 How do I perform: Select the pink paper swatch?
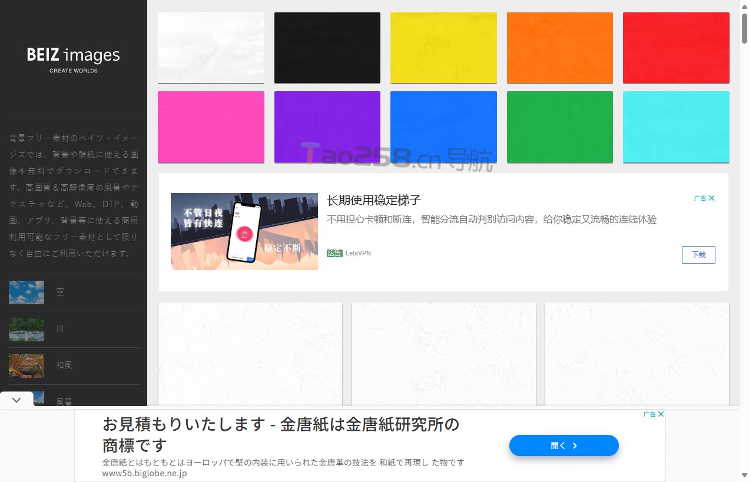point(211,127)
